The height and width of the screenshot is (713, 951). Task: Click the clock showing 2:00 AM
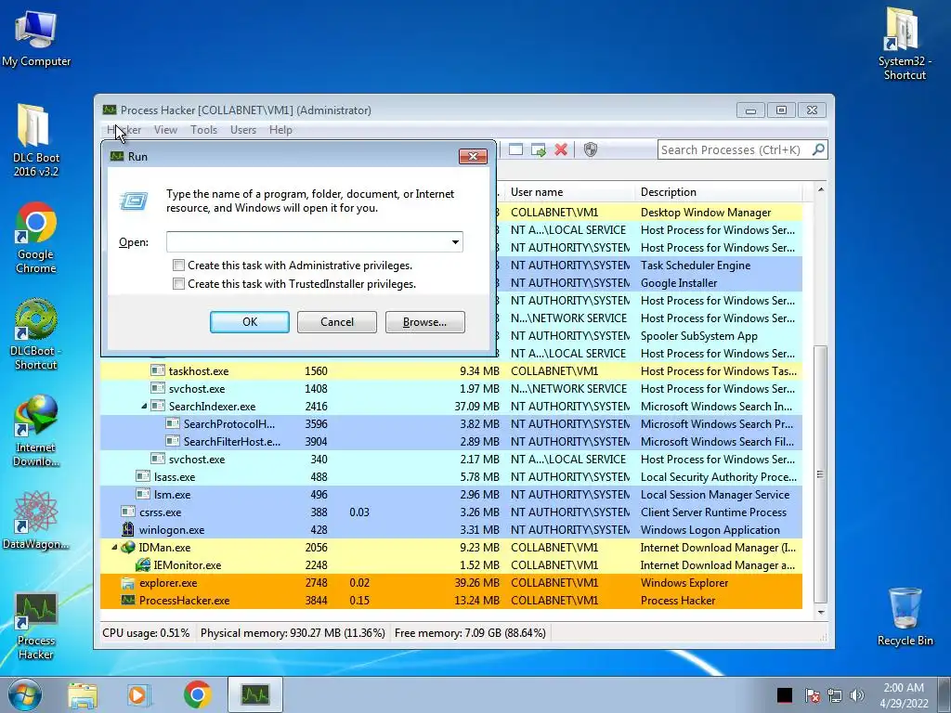click(904, 688)
